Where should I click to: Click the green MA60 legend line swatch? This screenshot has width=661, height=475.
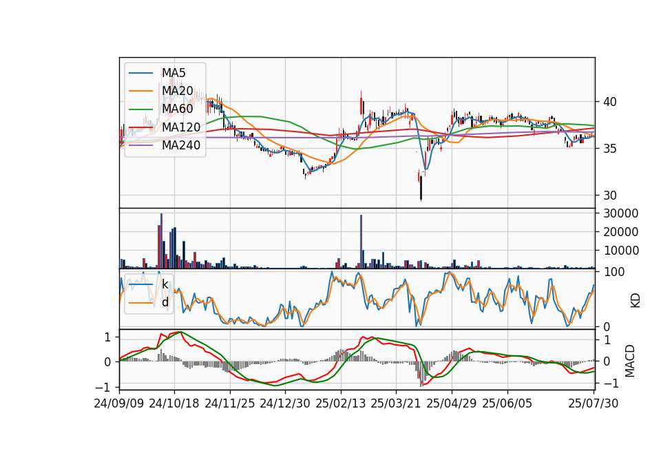click(140, 109)
